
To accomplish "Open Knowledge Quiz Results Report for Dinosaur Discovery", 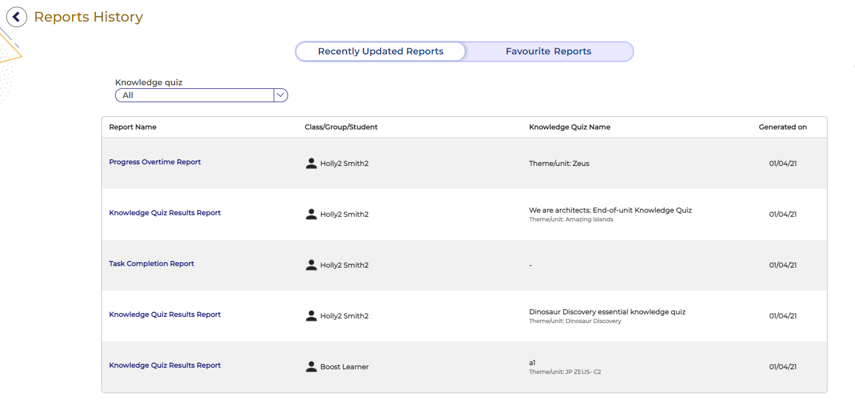I will point(165,314).
